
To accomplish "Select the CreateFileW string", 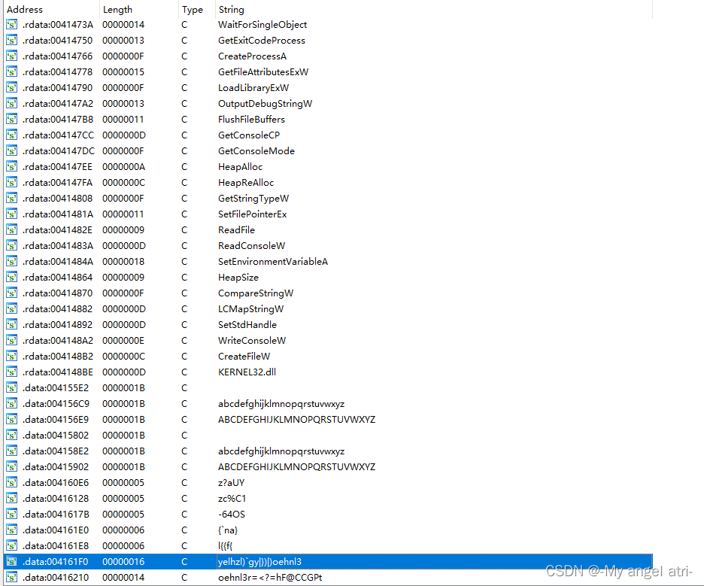I will pyautogui.click(x=244, y=357).
